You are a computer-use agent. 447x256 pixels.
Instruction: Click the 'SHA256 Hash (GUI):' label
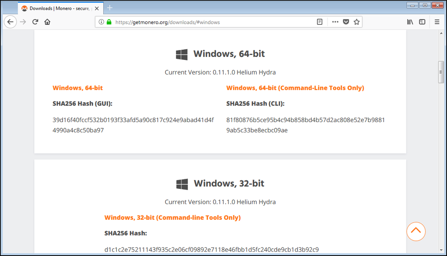pos(82,104)
